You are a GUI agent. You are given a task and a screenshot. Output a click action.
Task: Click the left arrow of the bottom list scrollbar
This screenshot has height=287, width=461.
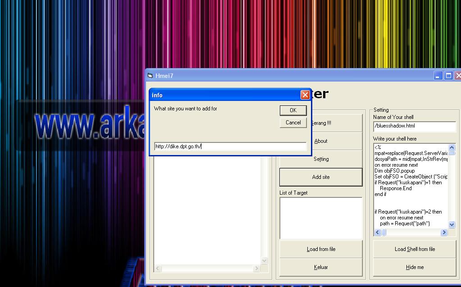tap(157, 268)
